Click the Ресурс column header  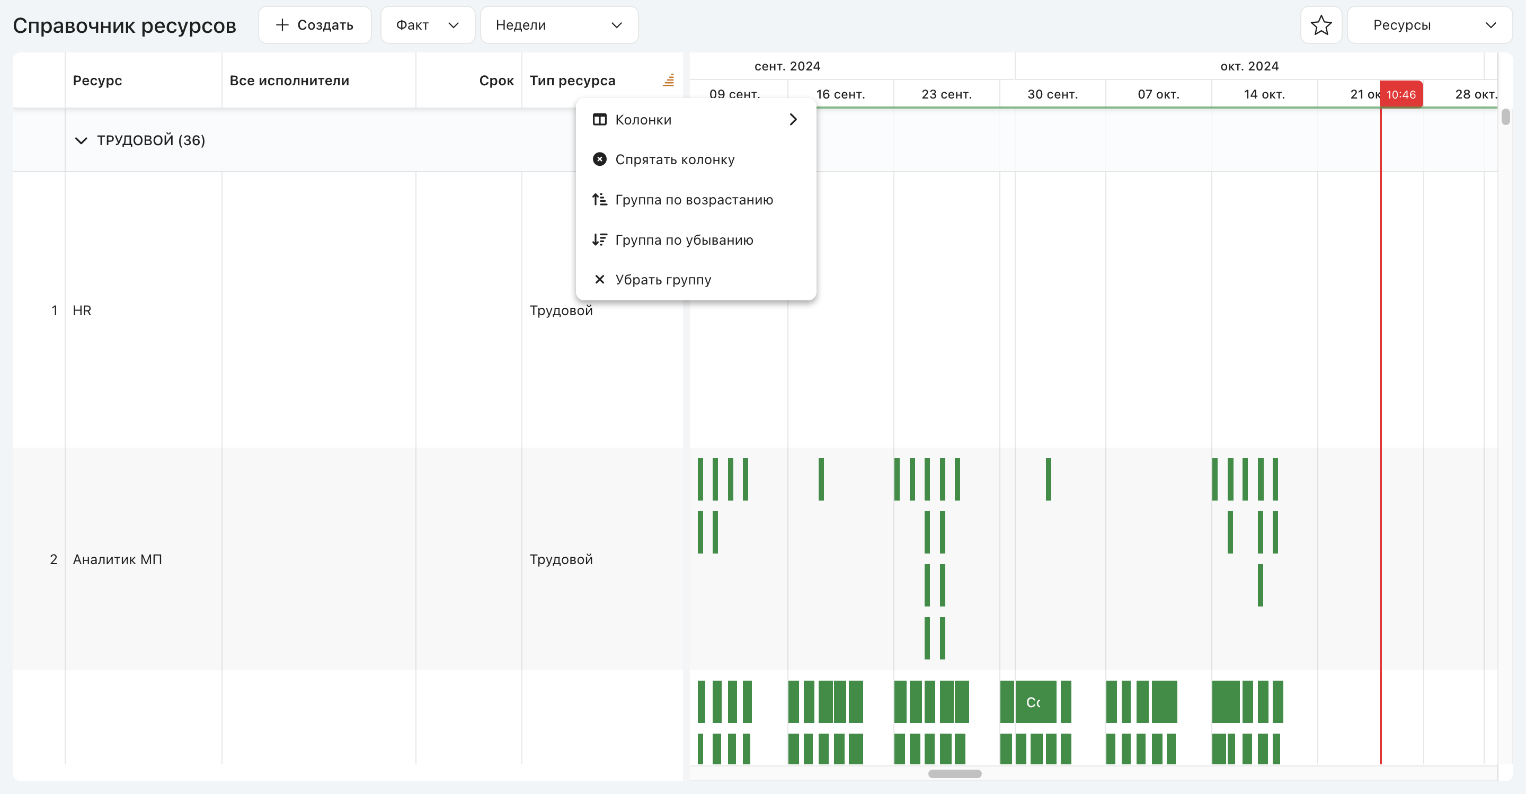(x=144, y=81)
